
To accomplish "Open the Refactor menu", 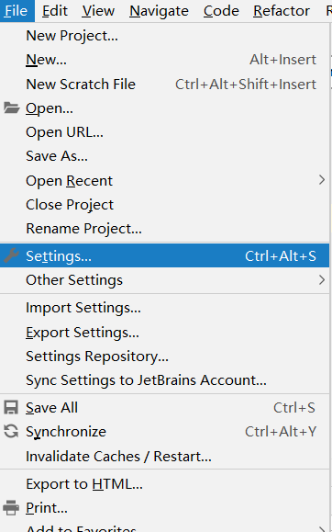I will (282, 11).
